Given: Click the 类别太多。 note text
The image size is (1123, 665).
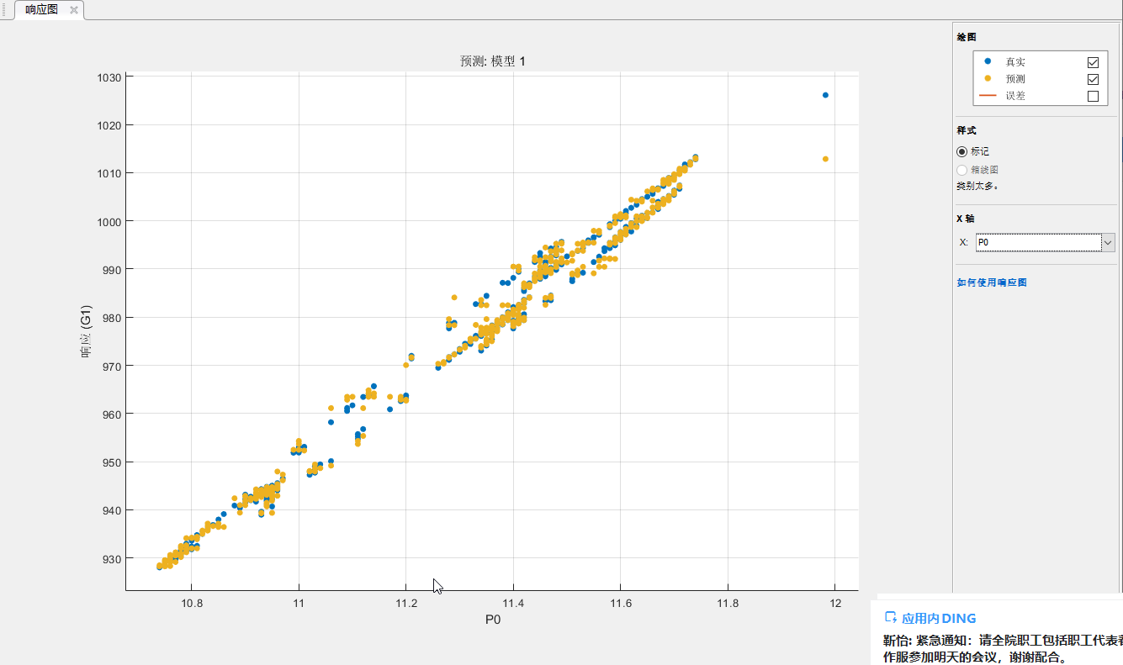Looking at the screenshot, I should [x=977, y=186].
